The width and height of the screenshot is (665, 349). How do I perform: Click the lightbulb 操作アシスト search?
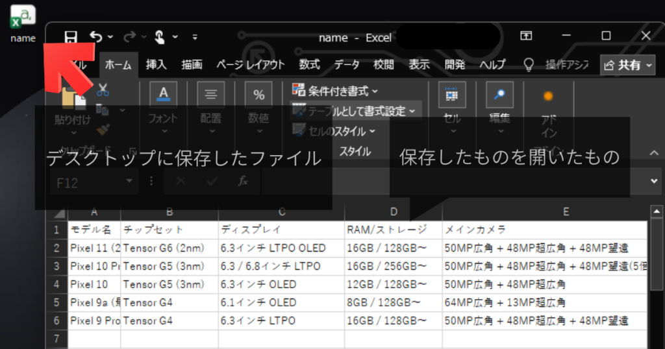coord(557,65)
